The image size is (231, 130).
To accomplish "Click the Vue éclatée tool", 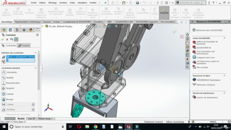I will pyautogui.click(x=154, y=11).
